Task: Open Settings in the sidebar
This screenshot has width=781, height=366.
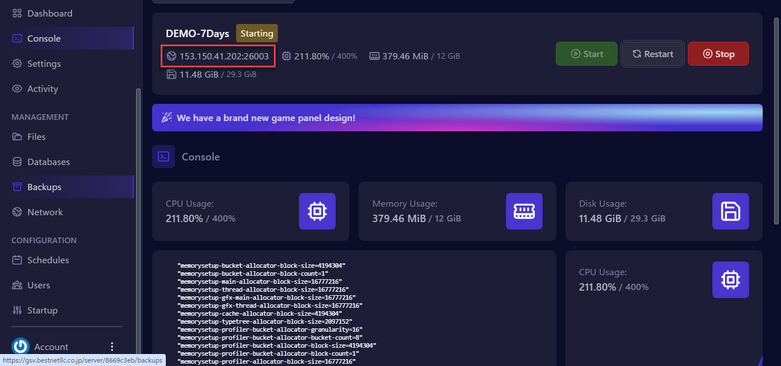Action: (x=67, y=63)
